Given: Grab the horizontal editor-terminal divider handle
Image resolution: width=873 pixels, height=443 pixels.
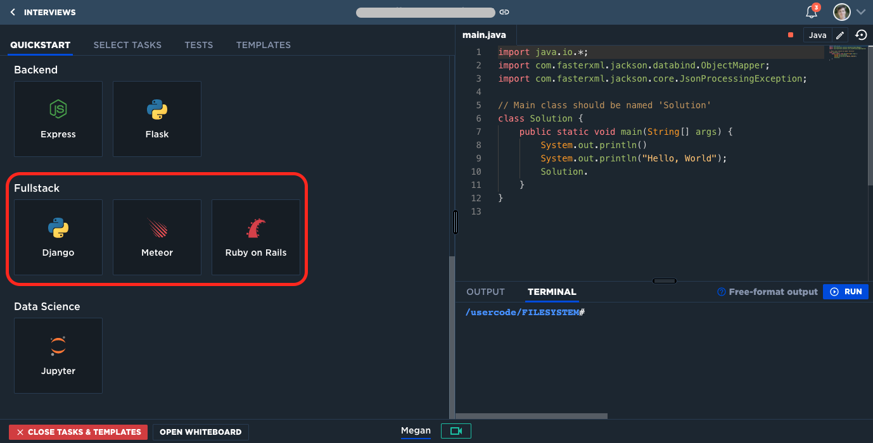Looking at the screenshot, I should pyautogui.click(x=664, y=281).
